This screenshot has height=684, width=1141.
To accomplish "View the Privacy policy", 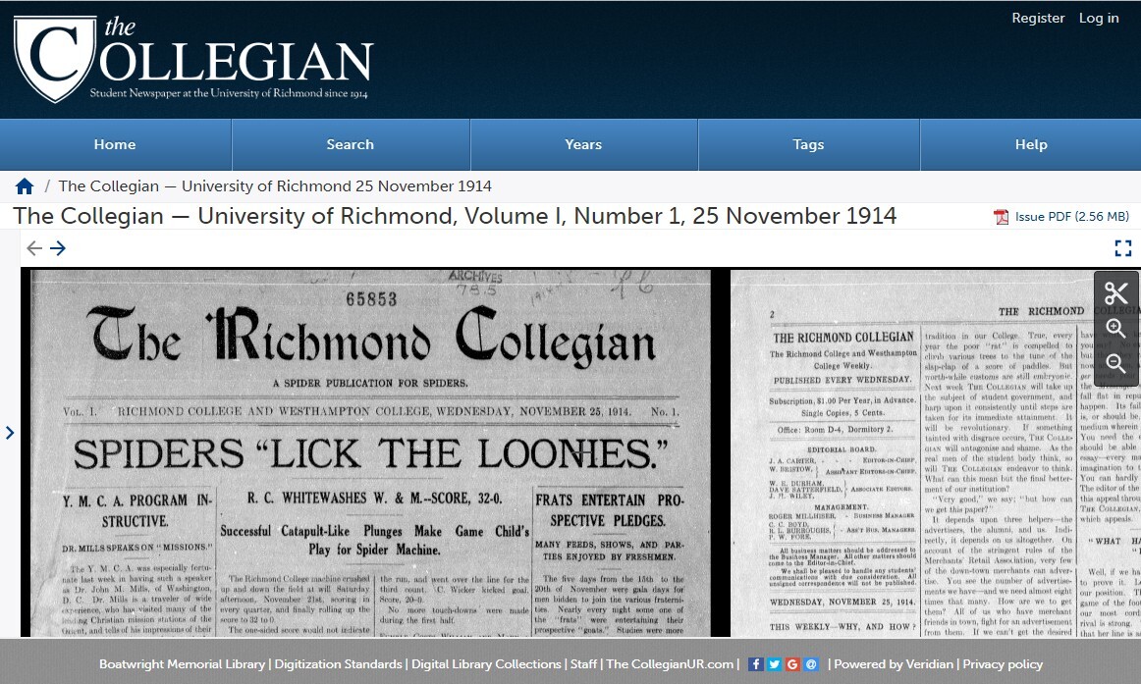I will (1002, 663).
